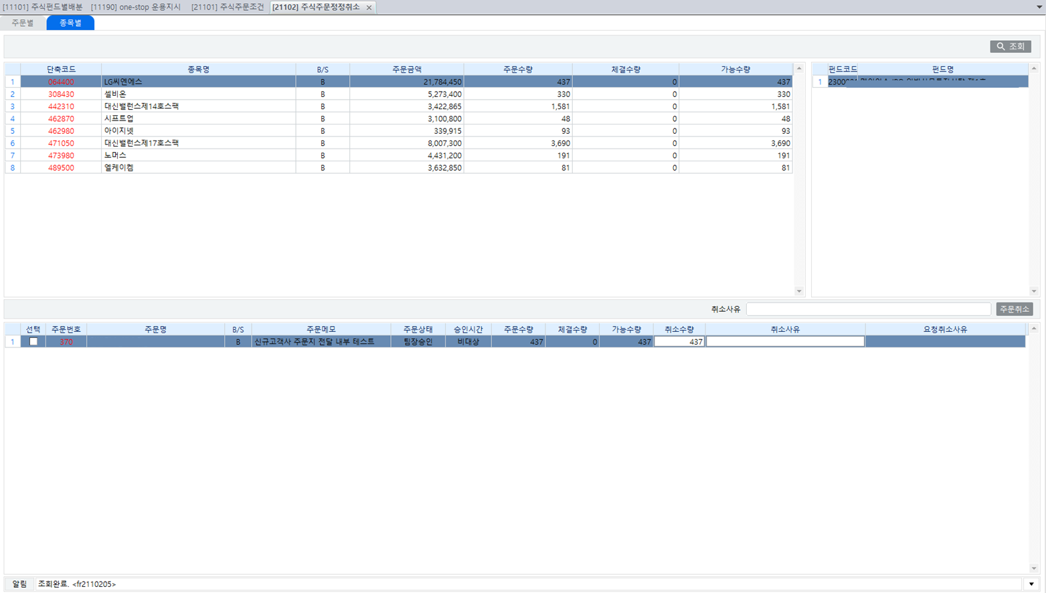This screenshot has height=593, width=1046.
Task: Click the order grid scroll-up arrow
Action: pos(1033,329)
